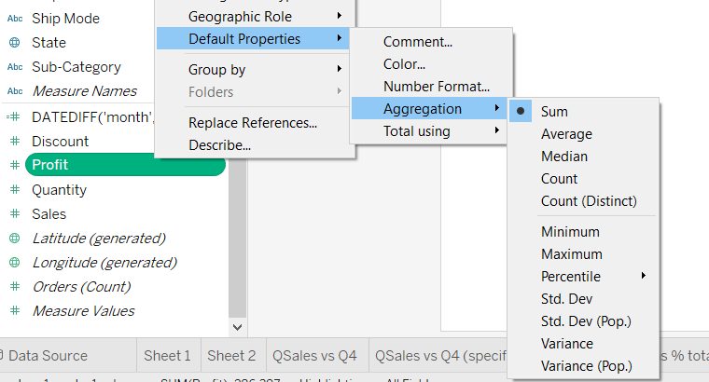The image size is (709, 382).
Task: Click Replace References menu entry
Action: [252, 122]
